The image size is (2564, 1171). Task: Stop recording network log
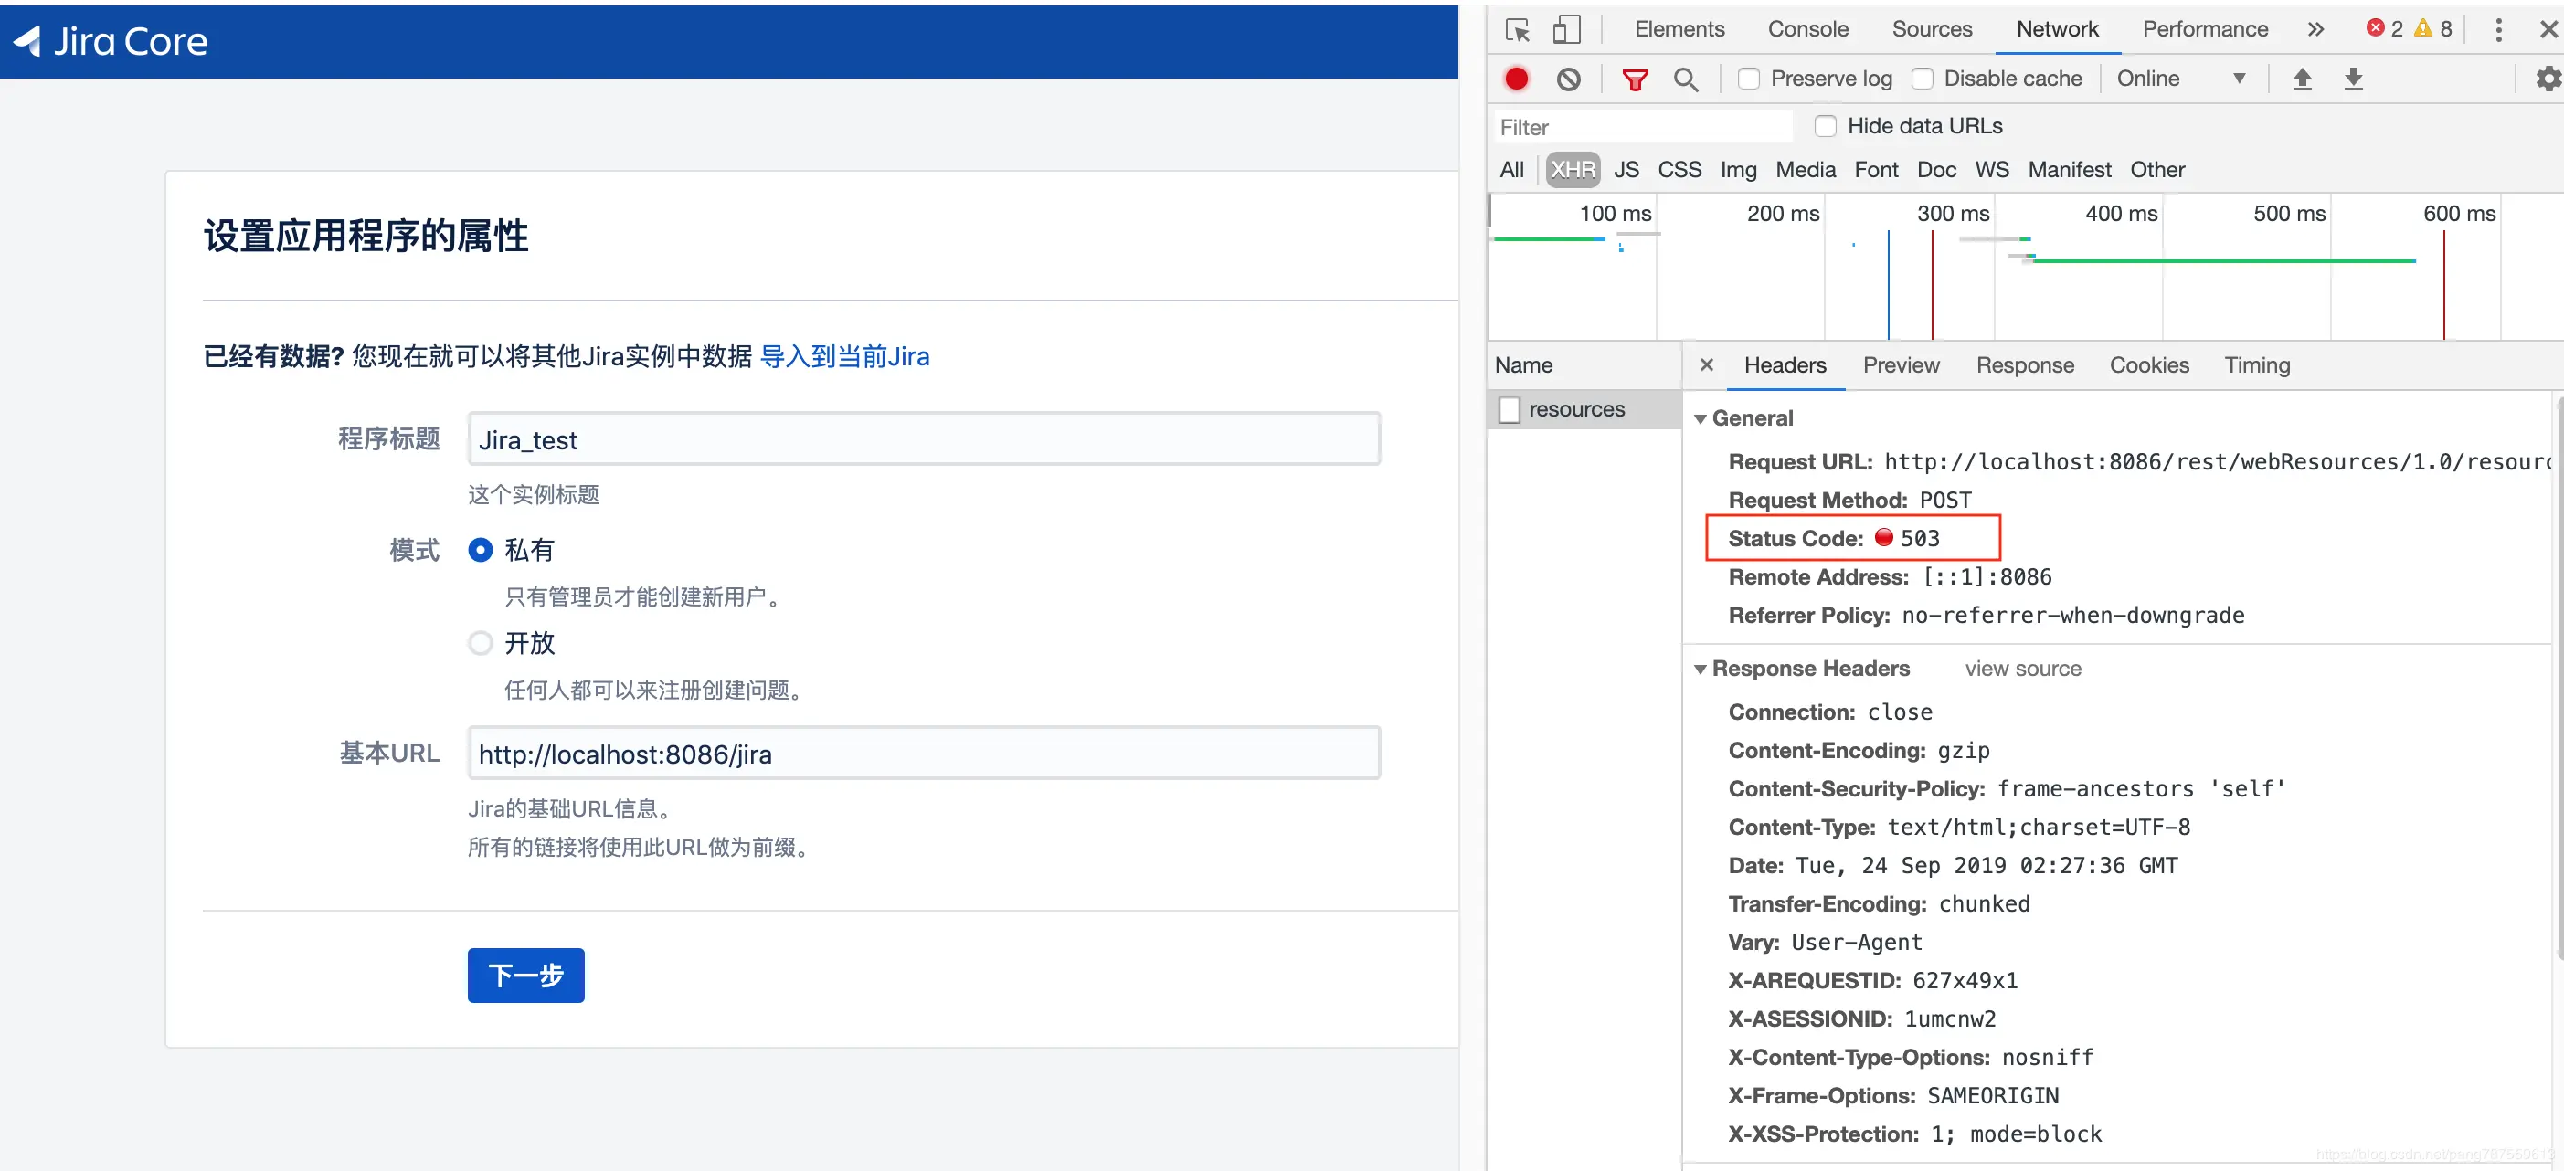click(1516, 79)
